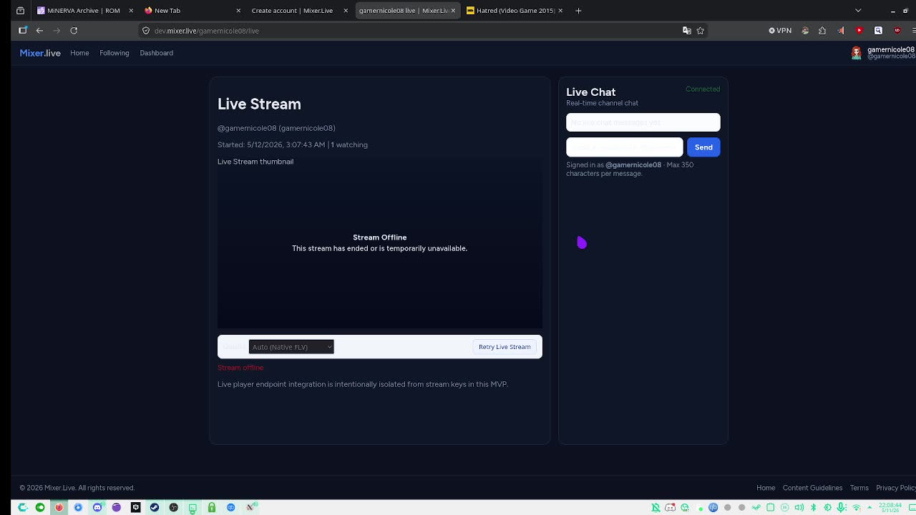
Task: Go back to the previous page
Action: (39, 31)
